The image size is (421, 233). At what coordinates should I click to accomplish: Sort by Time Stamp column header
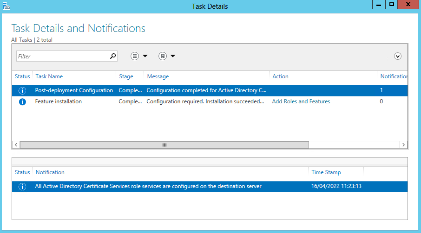tap(326, 172)
